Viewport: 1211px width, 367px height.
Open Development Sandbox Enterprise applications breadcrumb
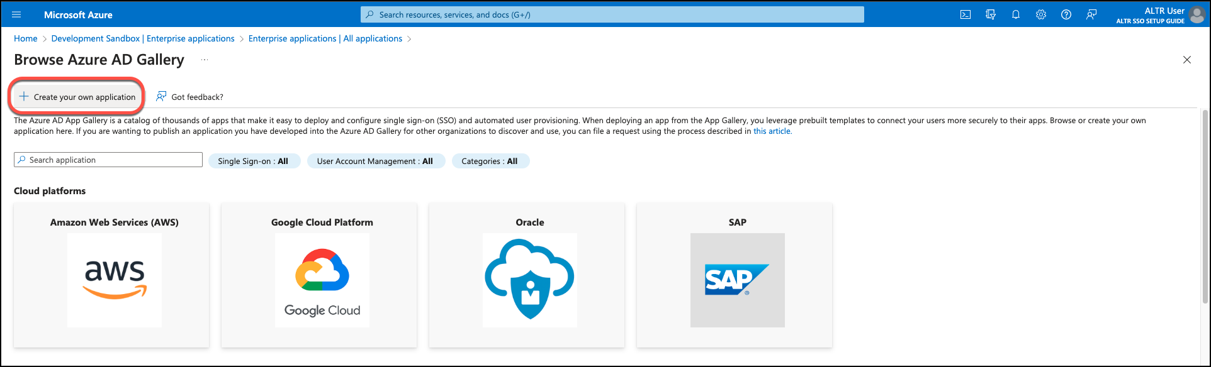point(143,38)
